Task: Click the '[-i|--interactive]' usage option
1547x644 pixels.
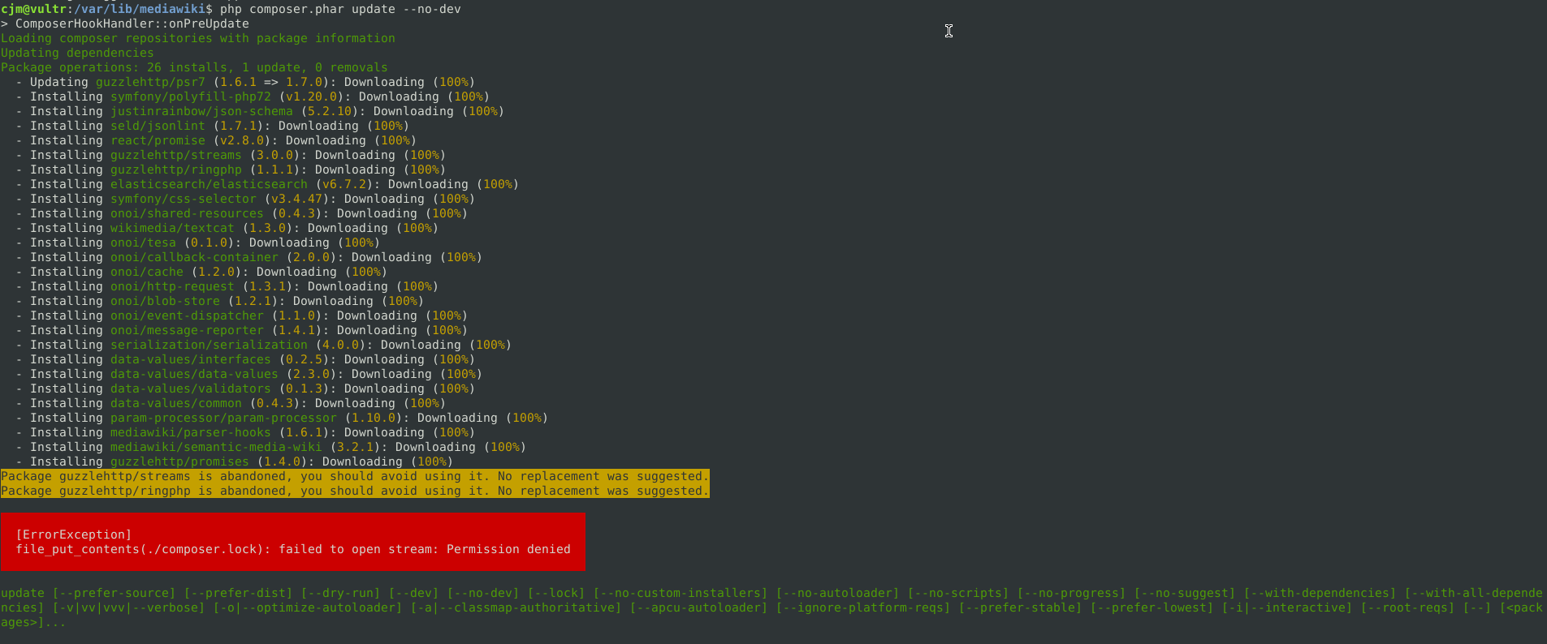Action: pos(1287,608)
